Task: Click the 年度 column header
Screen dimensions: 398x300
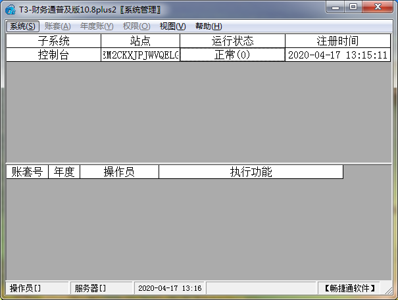Action: pyautogui.click(x=64, y=172)
